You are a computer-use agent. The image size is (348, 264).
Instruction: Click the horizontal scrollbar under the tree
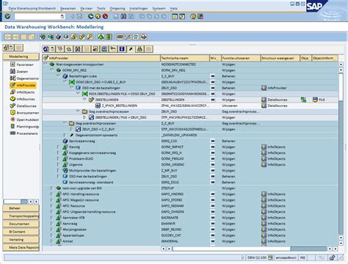tap(250, 249)
